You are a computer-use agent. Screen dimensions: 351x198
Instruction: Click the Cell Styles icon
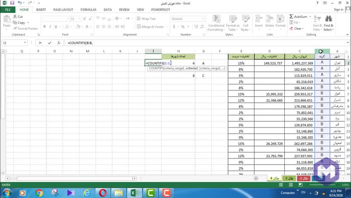tap(245, 19)
